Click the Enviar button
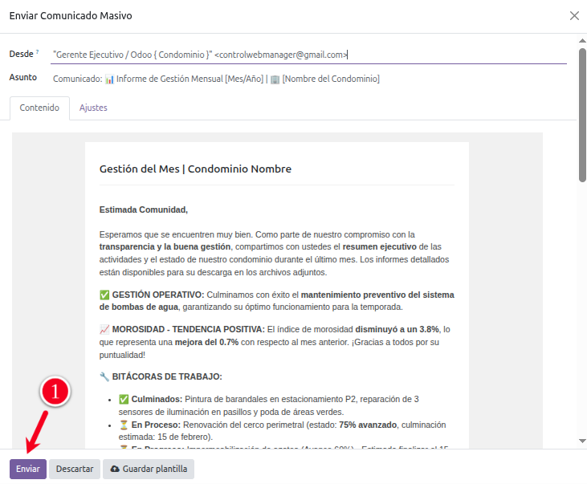587x484 pixels. 28,469
